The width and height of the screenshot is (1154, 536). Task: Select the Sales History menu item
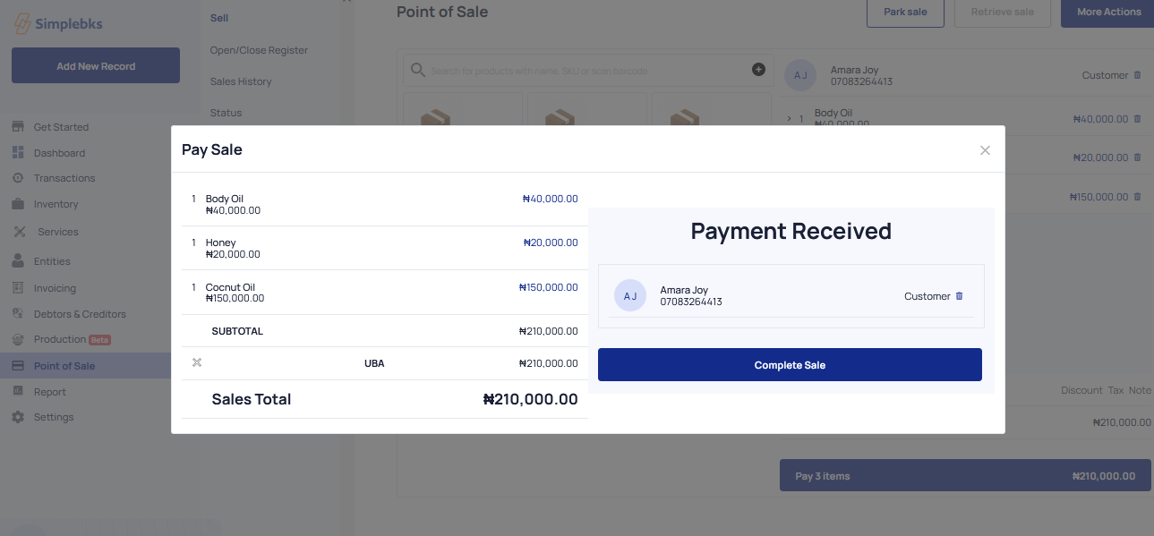241,81
